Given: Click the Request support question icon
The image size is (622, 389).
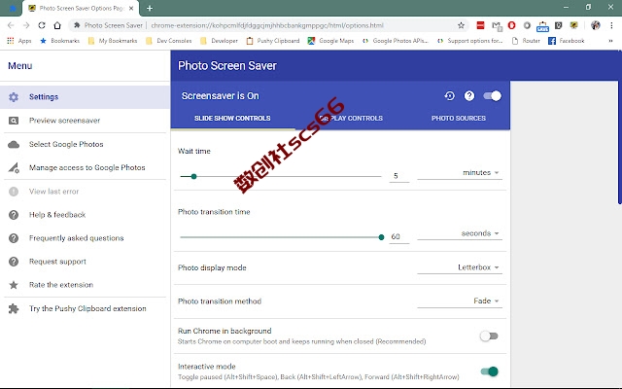Looking at the screenshot, I should tap(14, 262).
